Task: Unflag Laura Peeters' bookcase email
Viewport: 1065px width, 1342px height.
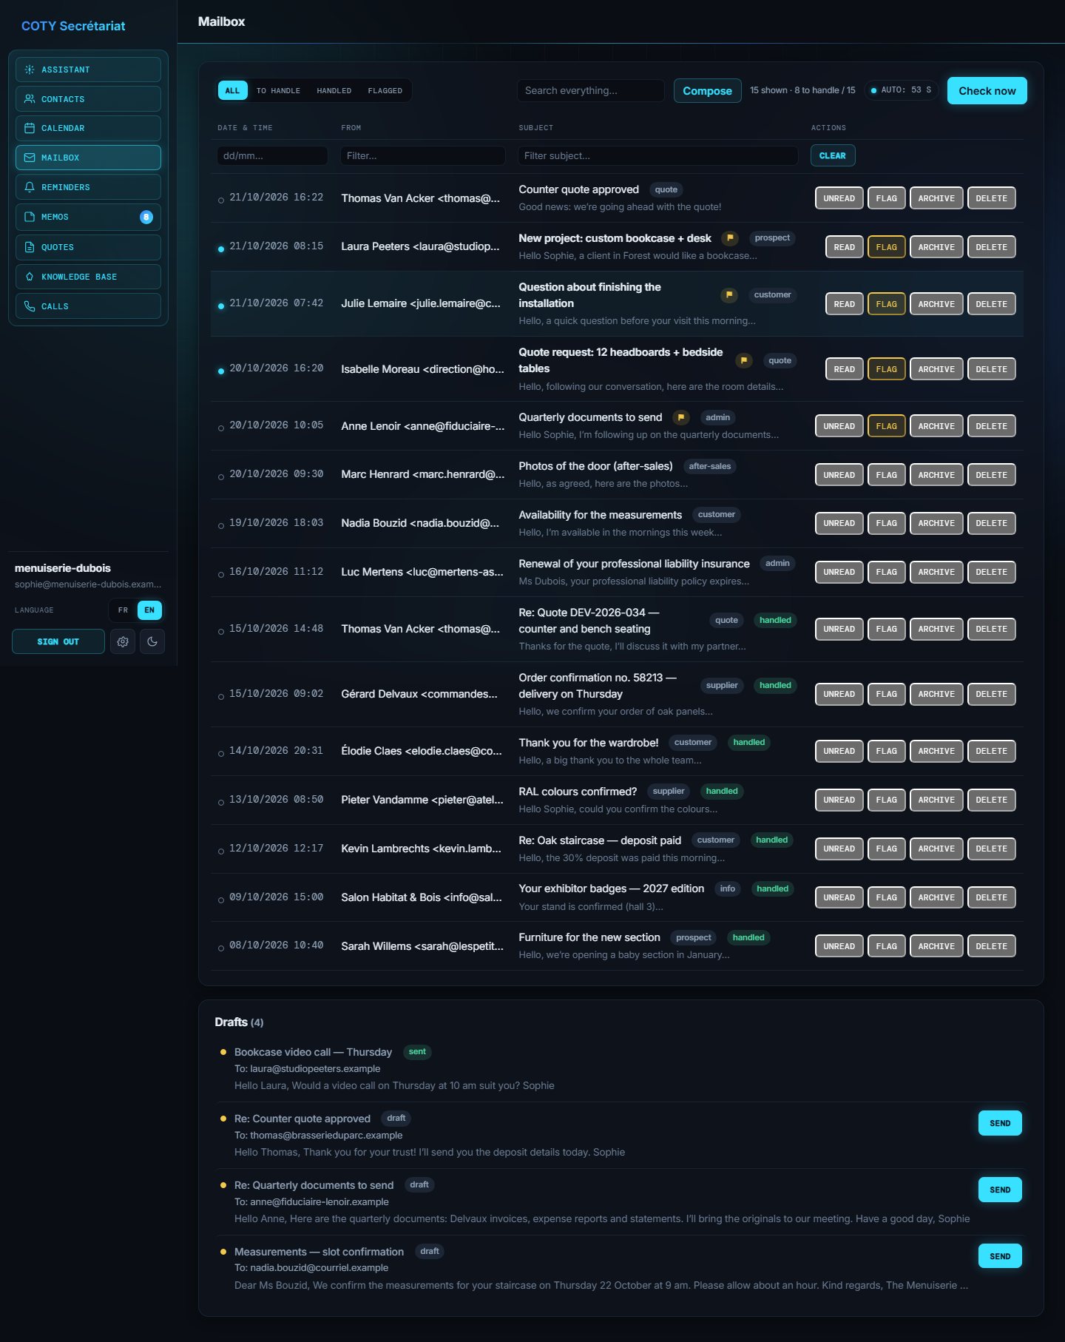Action: (886, 247)
